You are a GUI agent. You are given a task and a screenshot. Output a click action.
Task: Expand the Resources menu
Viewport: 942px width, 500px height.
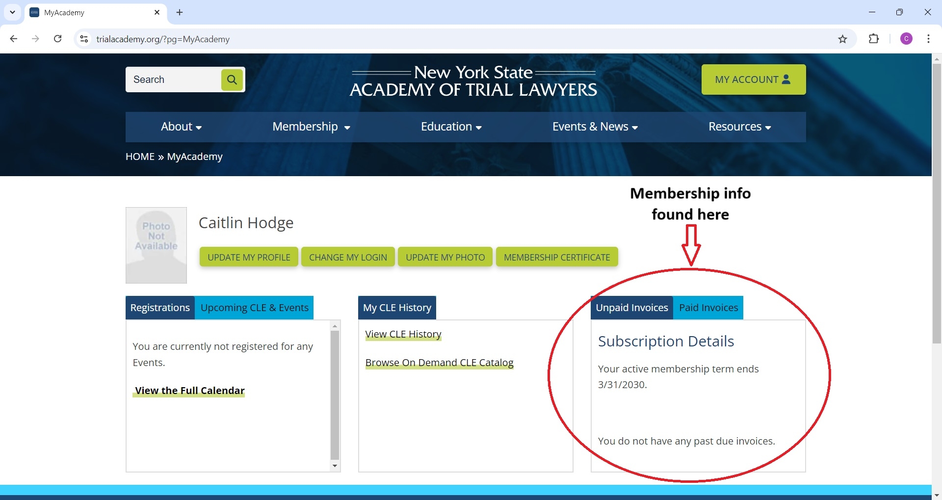click(x=739, y=127)
